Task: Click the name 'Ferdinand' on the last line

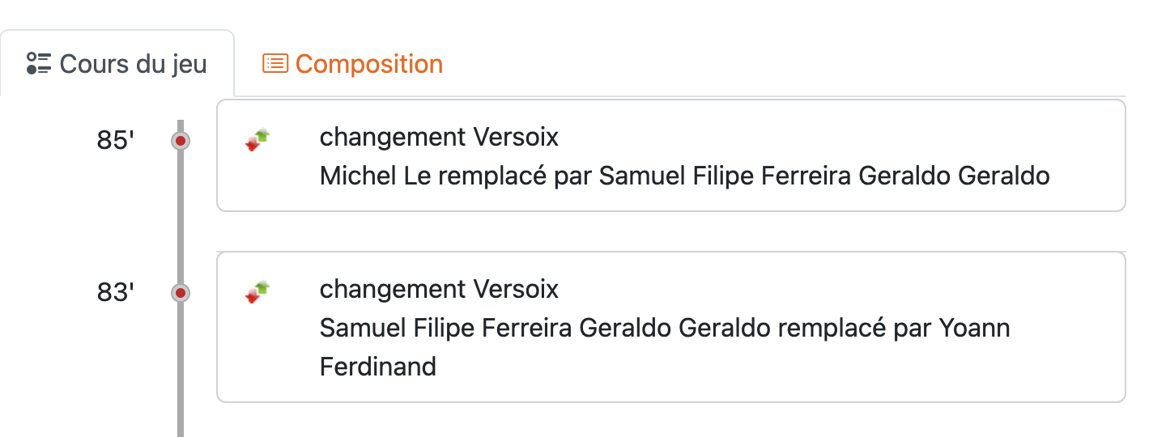Action: tap(378, 367)
